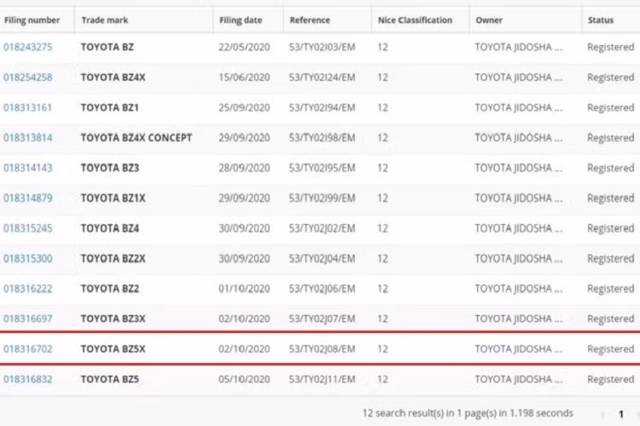Open filing number 018315245

(x=28, y=228)
